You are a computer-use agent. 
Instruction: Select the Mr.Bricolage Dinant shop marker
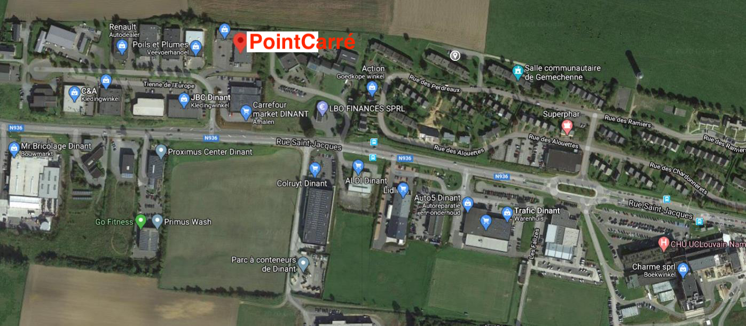pos(14,149)
